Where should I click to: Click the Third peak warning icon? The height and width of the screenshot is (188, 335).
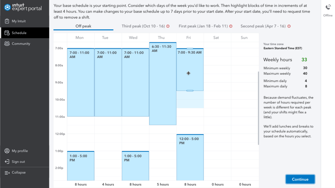point(168,26)
